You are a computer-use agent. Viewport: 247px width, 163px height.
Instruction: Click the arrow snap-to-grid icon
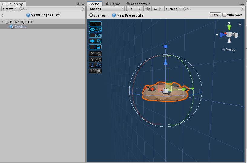tap(95, 41)
